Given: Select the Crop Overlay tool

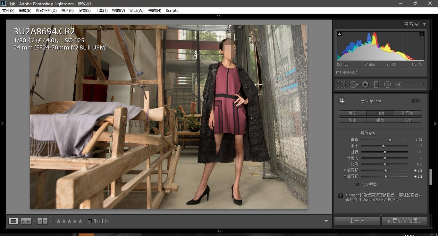Looking at the screenshot, I should point(341,84).
